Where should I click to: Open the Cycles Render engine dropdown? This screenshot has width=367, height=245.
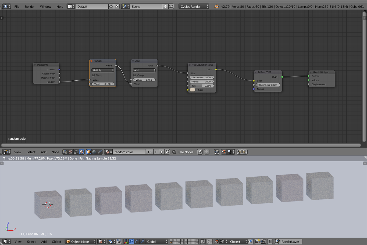point(194,6)
